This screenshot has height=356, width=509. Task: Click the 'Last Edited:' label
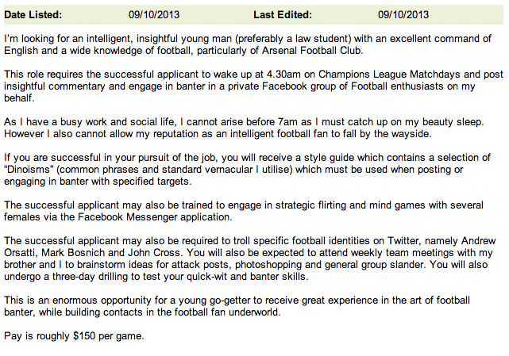pos(283,15)
